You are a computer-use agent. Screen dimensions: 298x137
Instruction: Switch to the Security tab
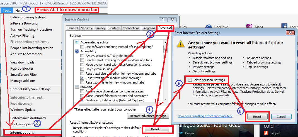[86, 28]
